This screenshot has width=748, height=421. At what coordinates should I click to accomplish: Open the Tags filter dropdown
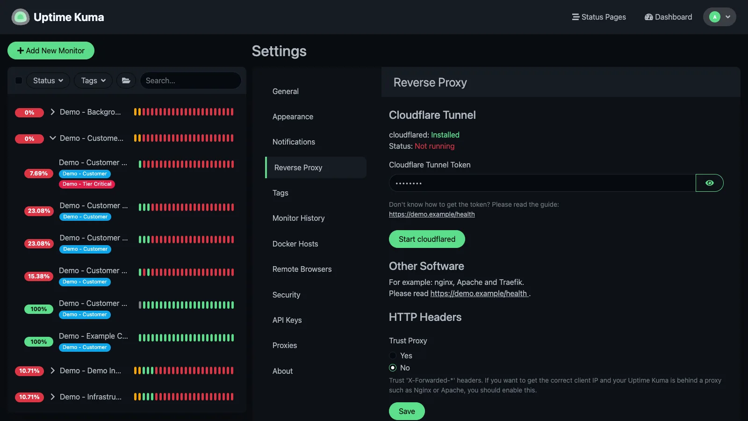point(93,80)
